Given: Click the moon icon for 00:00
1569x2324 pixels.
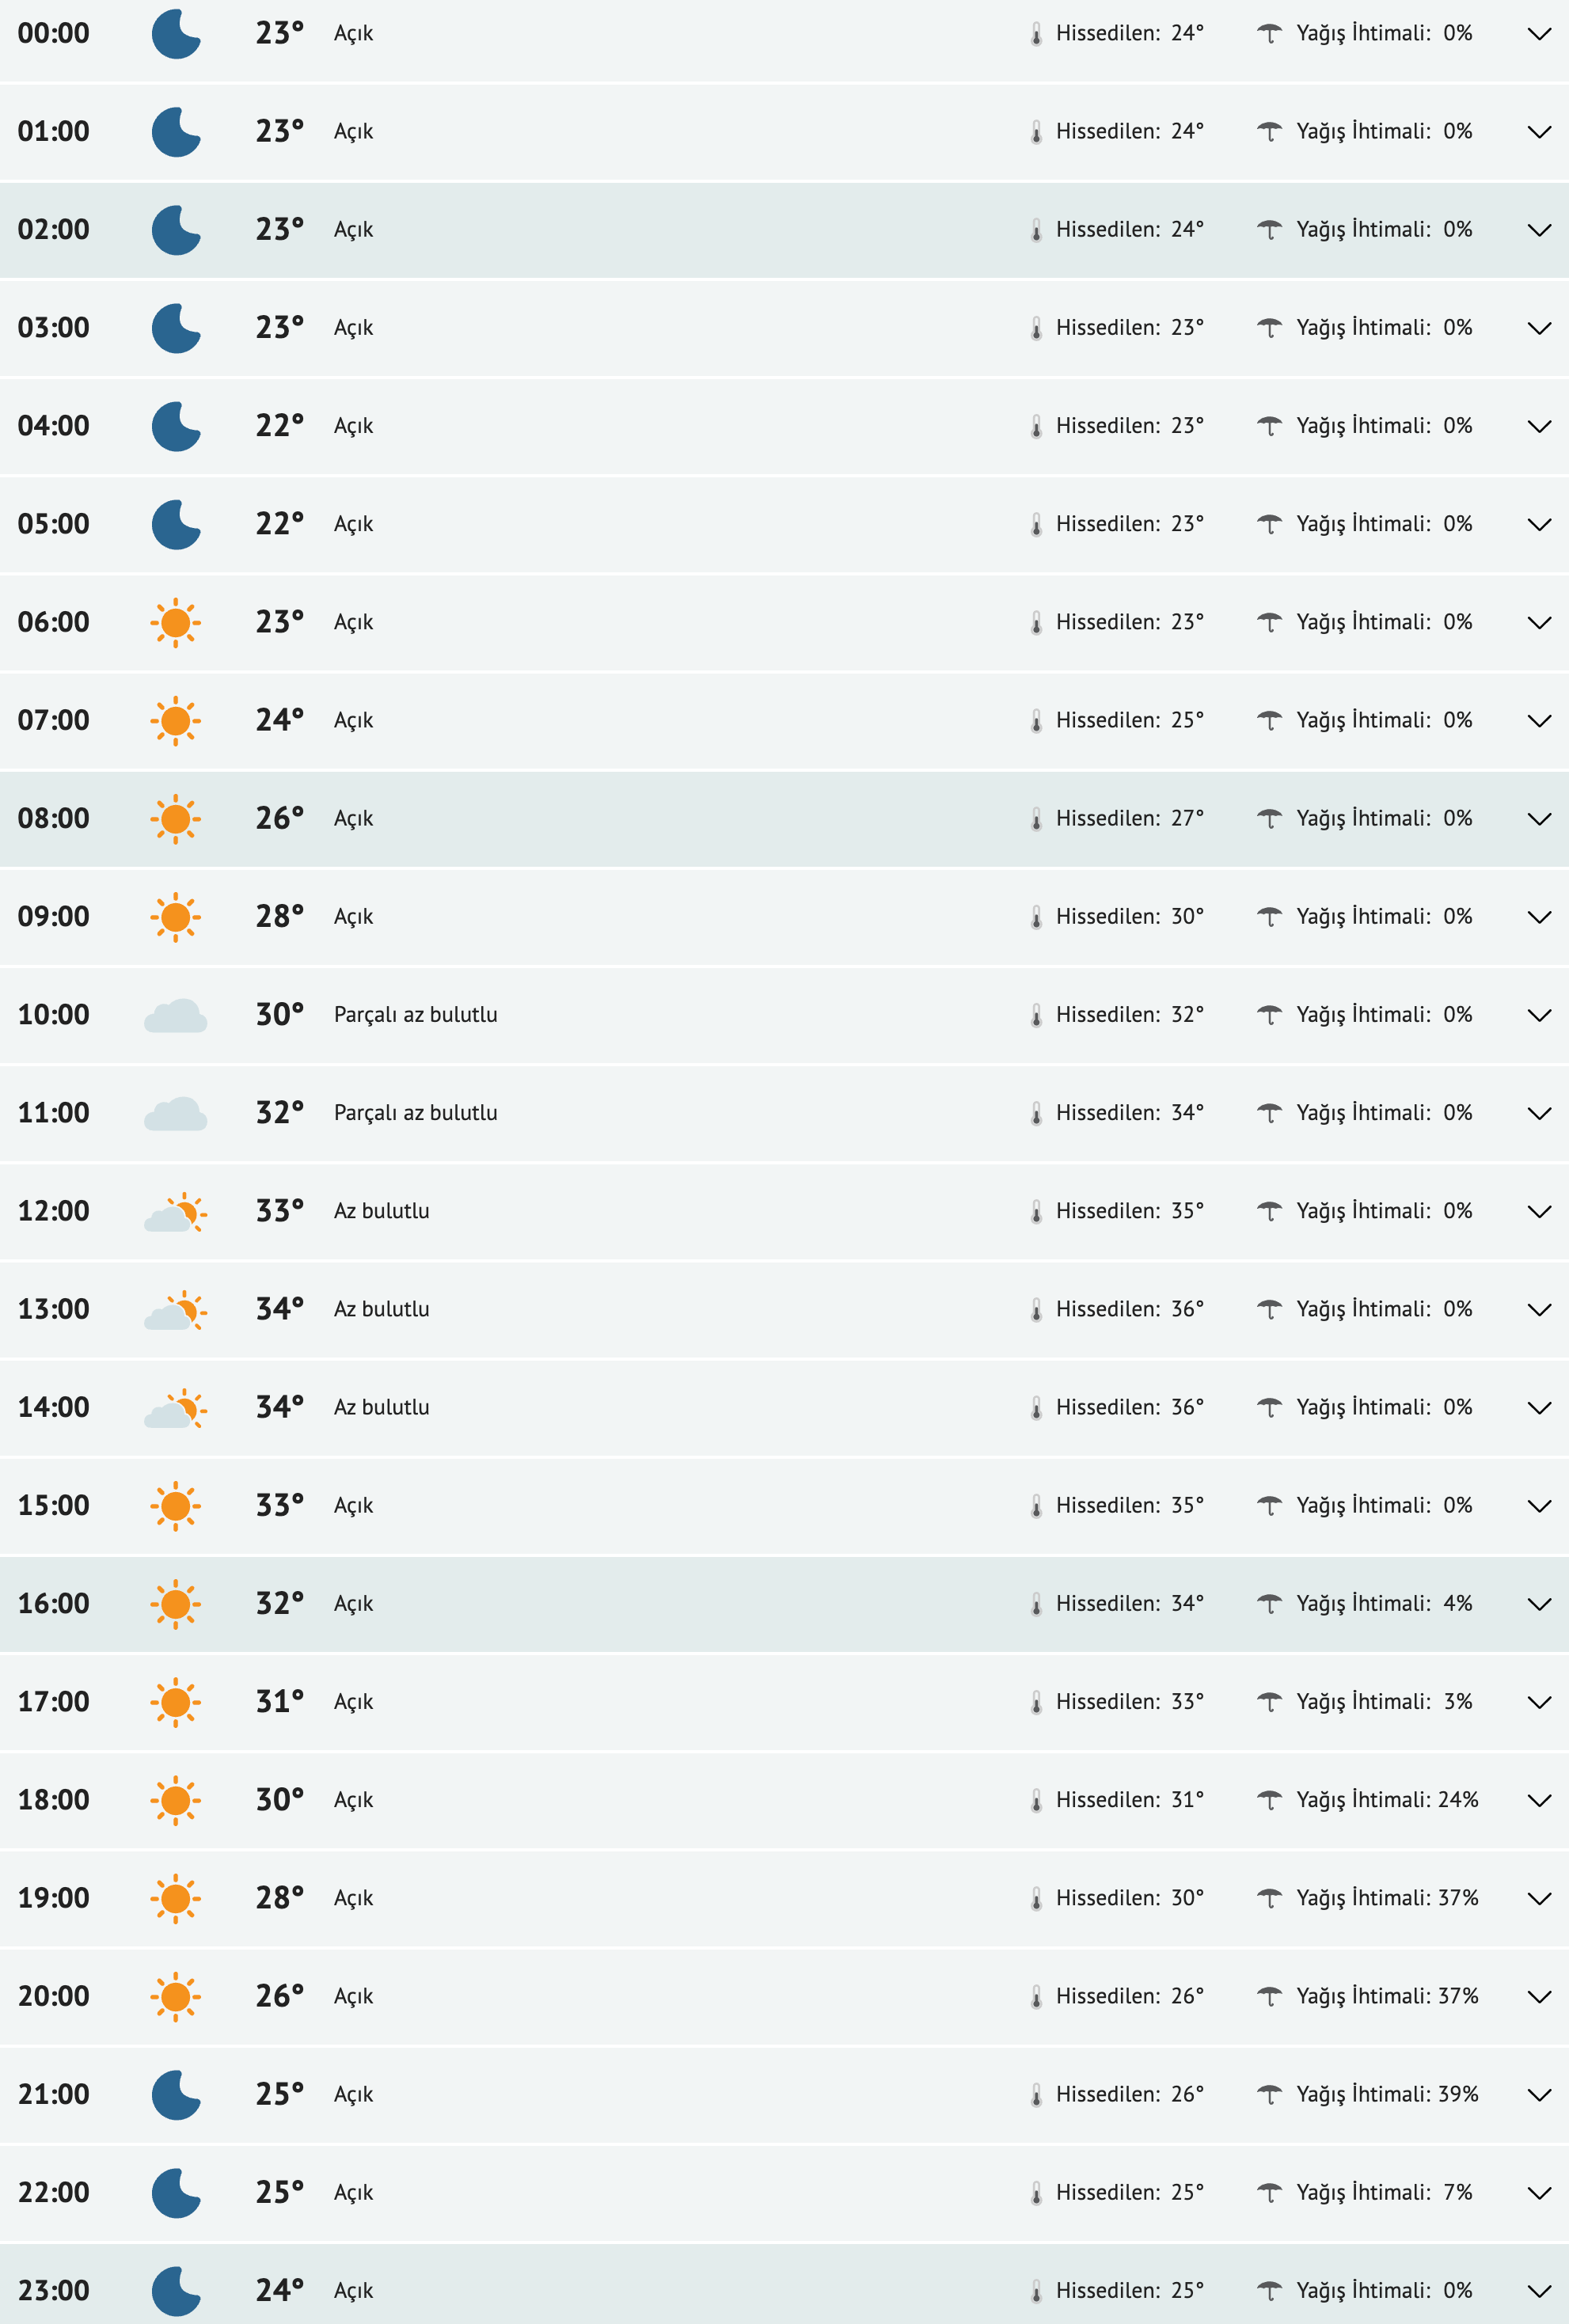Looking at the screenshot, I should point(176,34).
